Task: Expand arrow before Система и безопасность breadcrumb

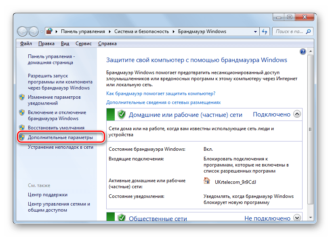Action: [x=109, y=31]
